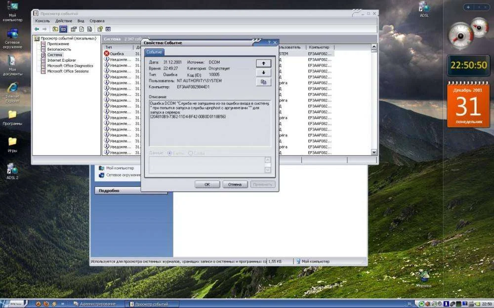Viewport: 494px width, 308px height.
Task: Click the next event down arrow button
Action: point(263,73)
